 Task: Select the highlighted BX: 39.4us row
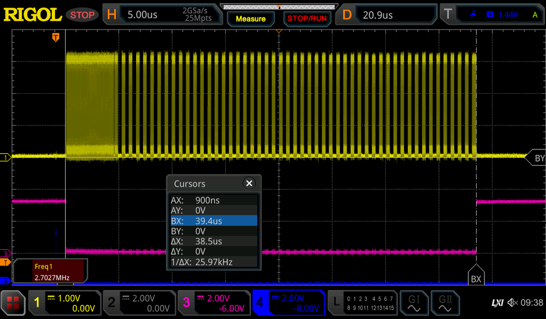click(214, 221)
